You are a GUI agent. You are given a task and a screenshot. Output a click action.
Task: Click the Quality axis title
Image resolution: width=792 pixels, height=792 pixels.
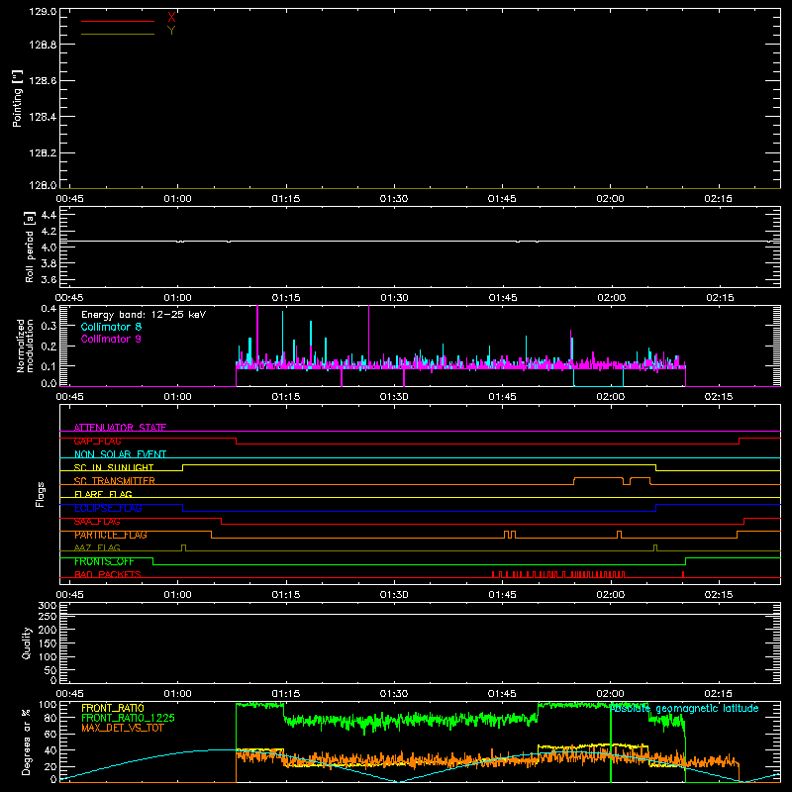(27, 643)
